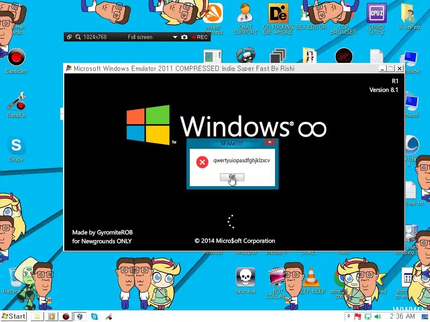Open the volume speaker tray icon
This screenshot has width=430, height=322.
(378, 317)
